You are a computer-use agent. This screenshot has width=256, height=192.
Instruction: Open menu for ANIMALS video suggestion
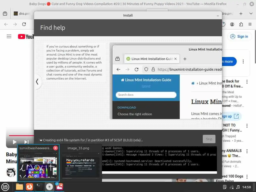tap(247, 151)
